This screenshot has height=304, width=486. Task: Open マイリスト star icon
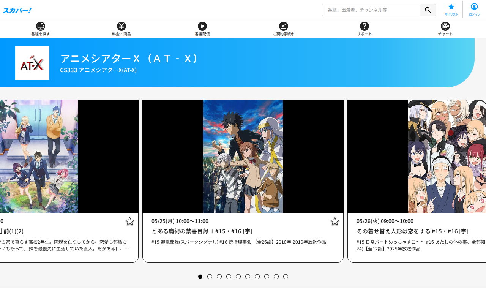click(451, 7)
